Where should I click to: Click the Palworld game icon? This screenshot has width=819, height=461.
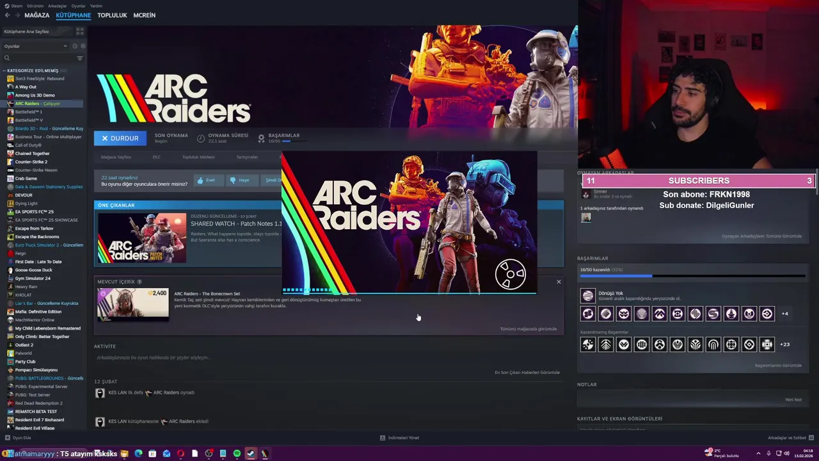coord(10,353)
